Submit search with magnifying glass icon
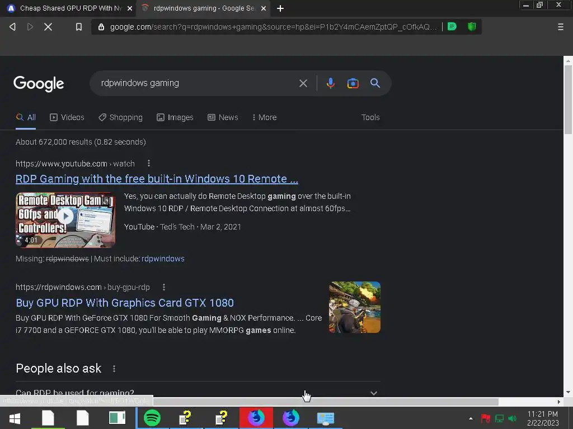This screenshot has height=429, width=573. tap(375, 83)
